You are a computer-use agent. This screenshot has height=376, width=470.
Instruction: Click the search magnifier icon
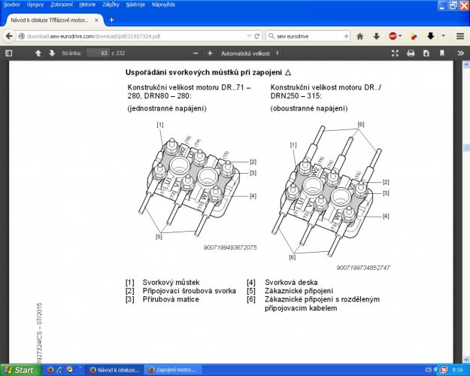click(x=271, y=36)
